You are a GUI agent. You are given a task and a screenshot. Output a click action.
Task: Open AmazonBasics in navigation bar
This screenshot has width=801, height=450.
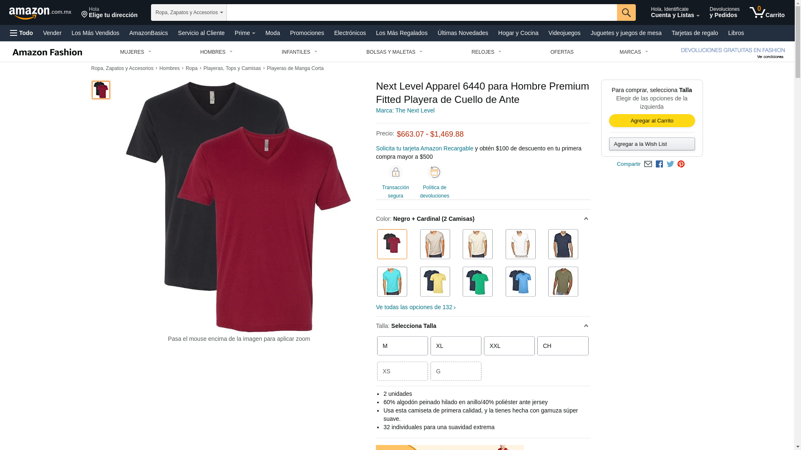pos(149,33)
